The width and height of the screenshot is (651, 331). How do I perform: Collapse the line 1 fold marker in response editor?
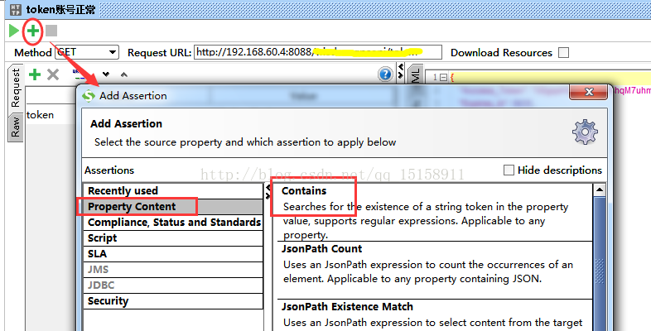pyautogui.click(x=443, y=77)
